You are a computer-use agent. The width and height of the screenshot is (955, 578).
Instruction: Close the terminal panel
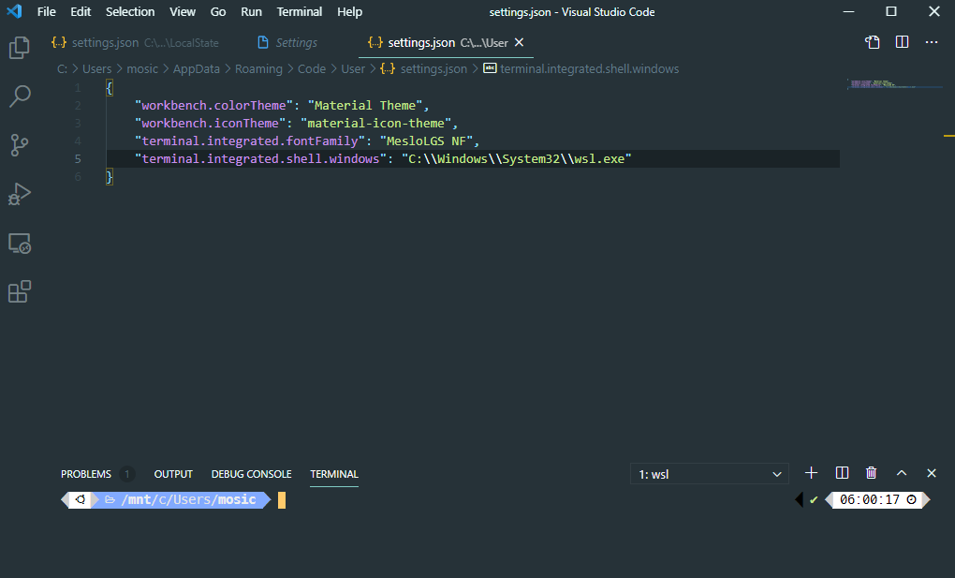click(x=932, y=473)
